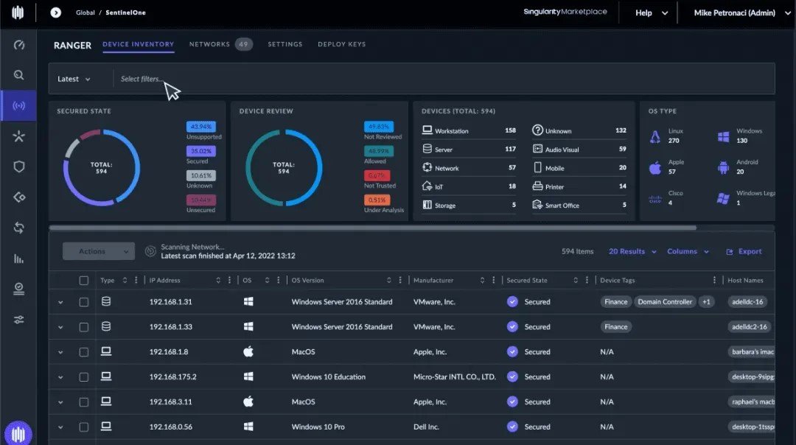Click the Unknown question mark device icon
The image size is (796, 445).
pyautogui.click(x=537, y=130)
